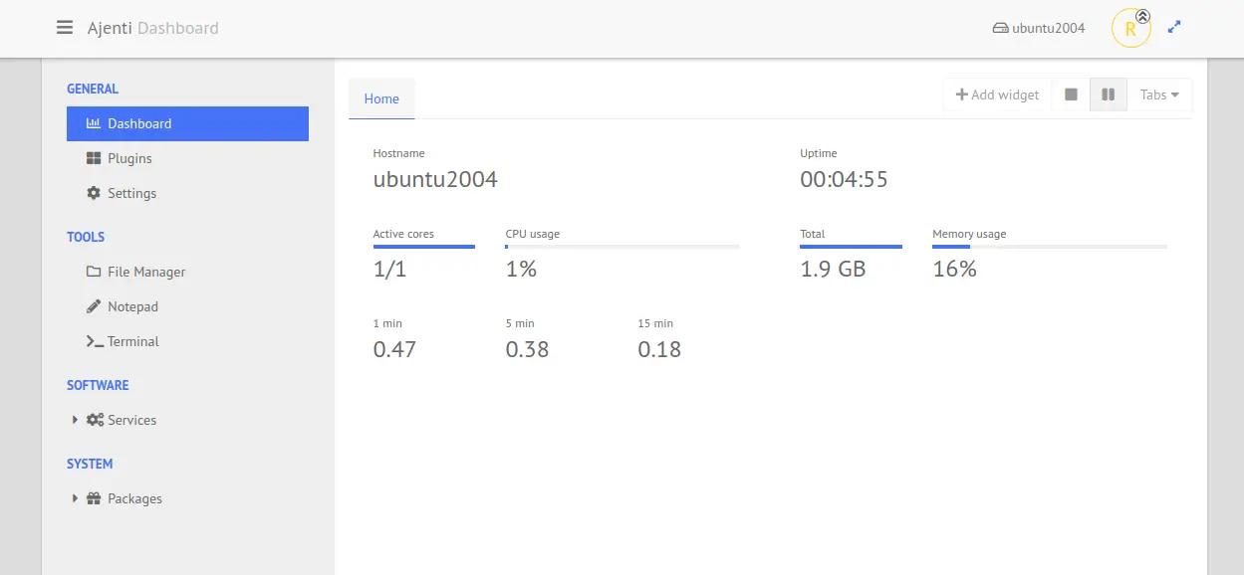Click the Hostname widget value ubuntu2004

click(435, 180)
